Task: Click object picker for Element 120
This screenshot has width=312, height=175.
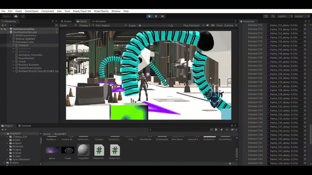Action: (x=305, y=58)
